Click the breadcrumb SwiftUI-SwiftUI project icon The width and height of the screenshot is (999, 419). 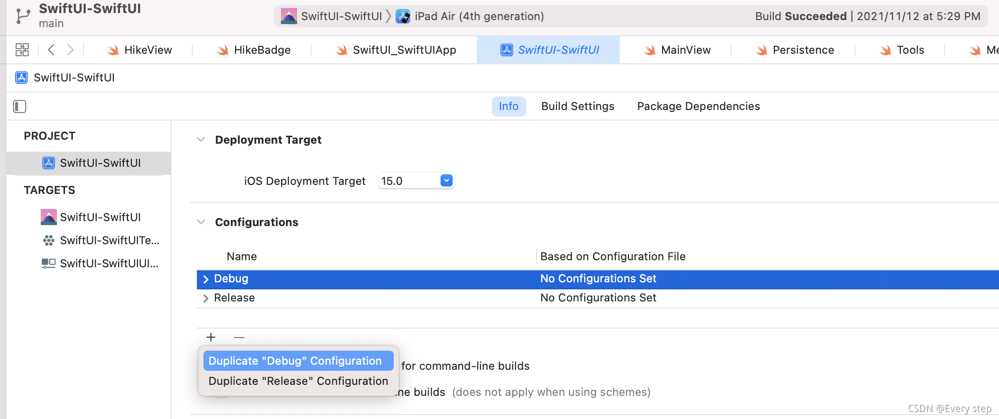tap(22, 77)
